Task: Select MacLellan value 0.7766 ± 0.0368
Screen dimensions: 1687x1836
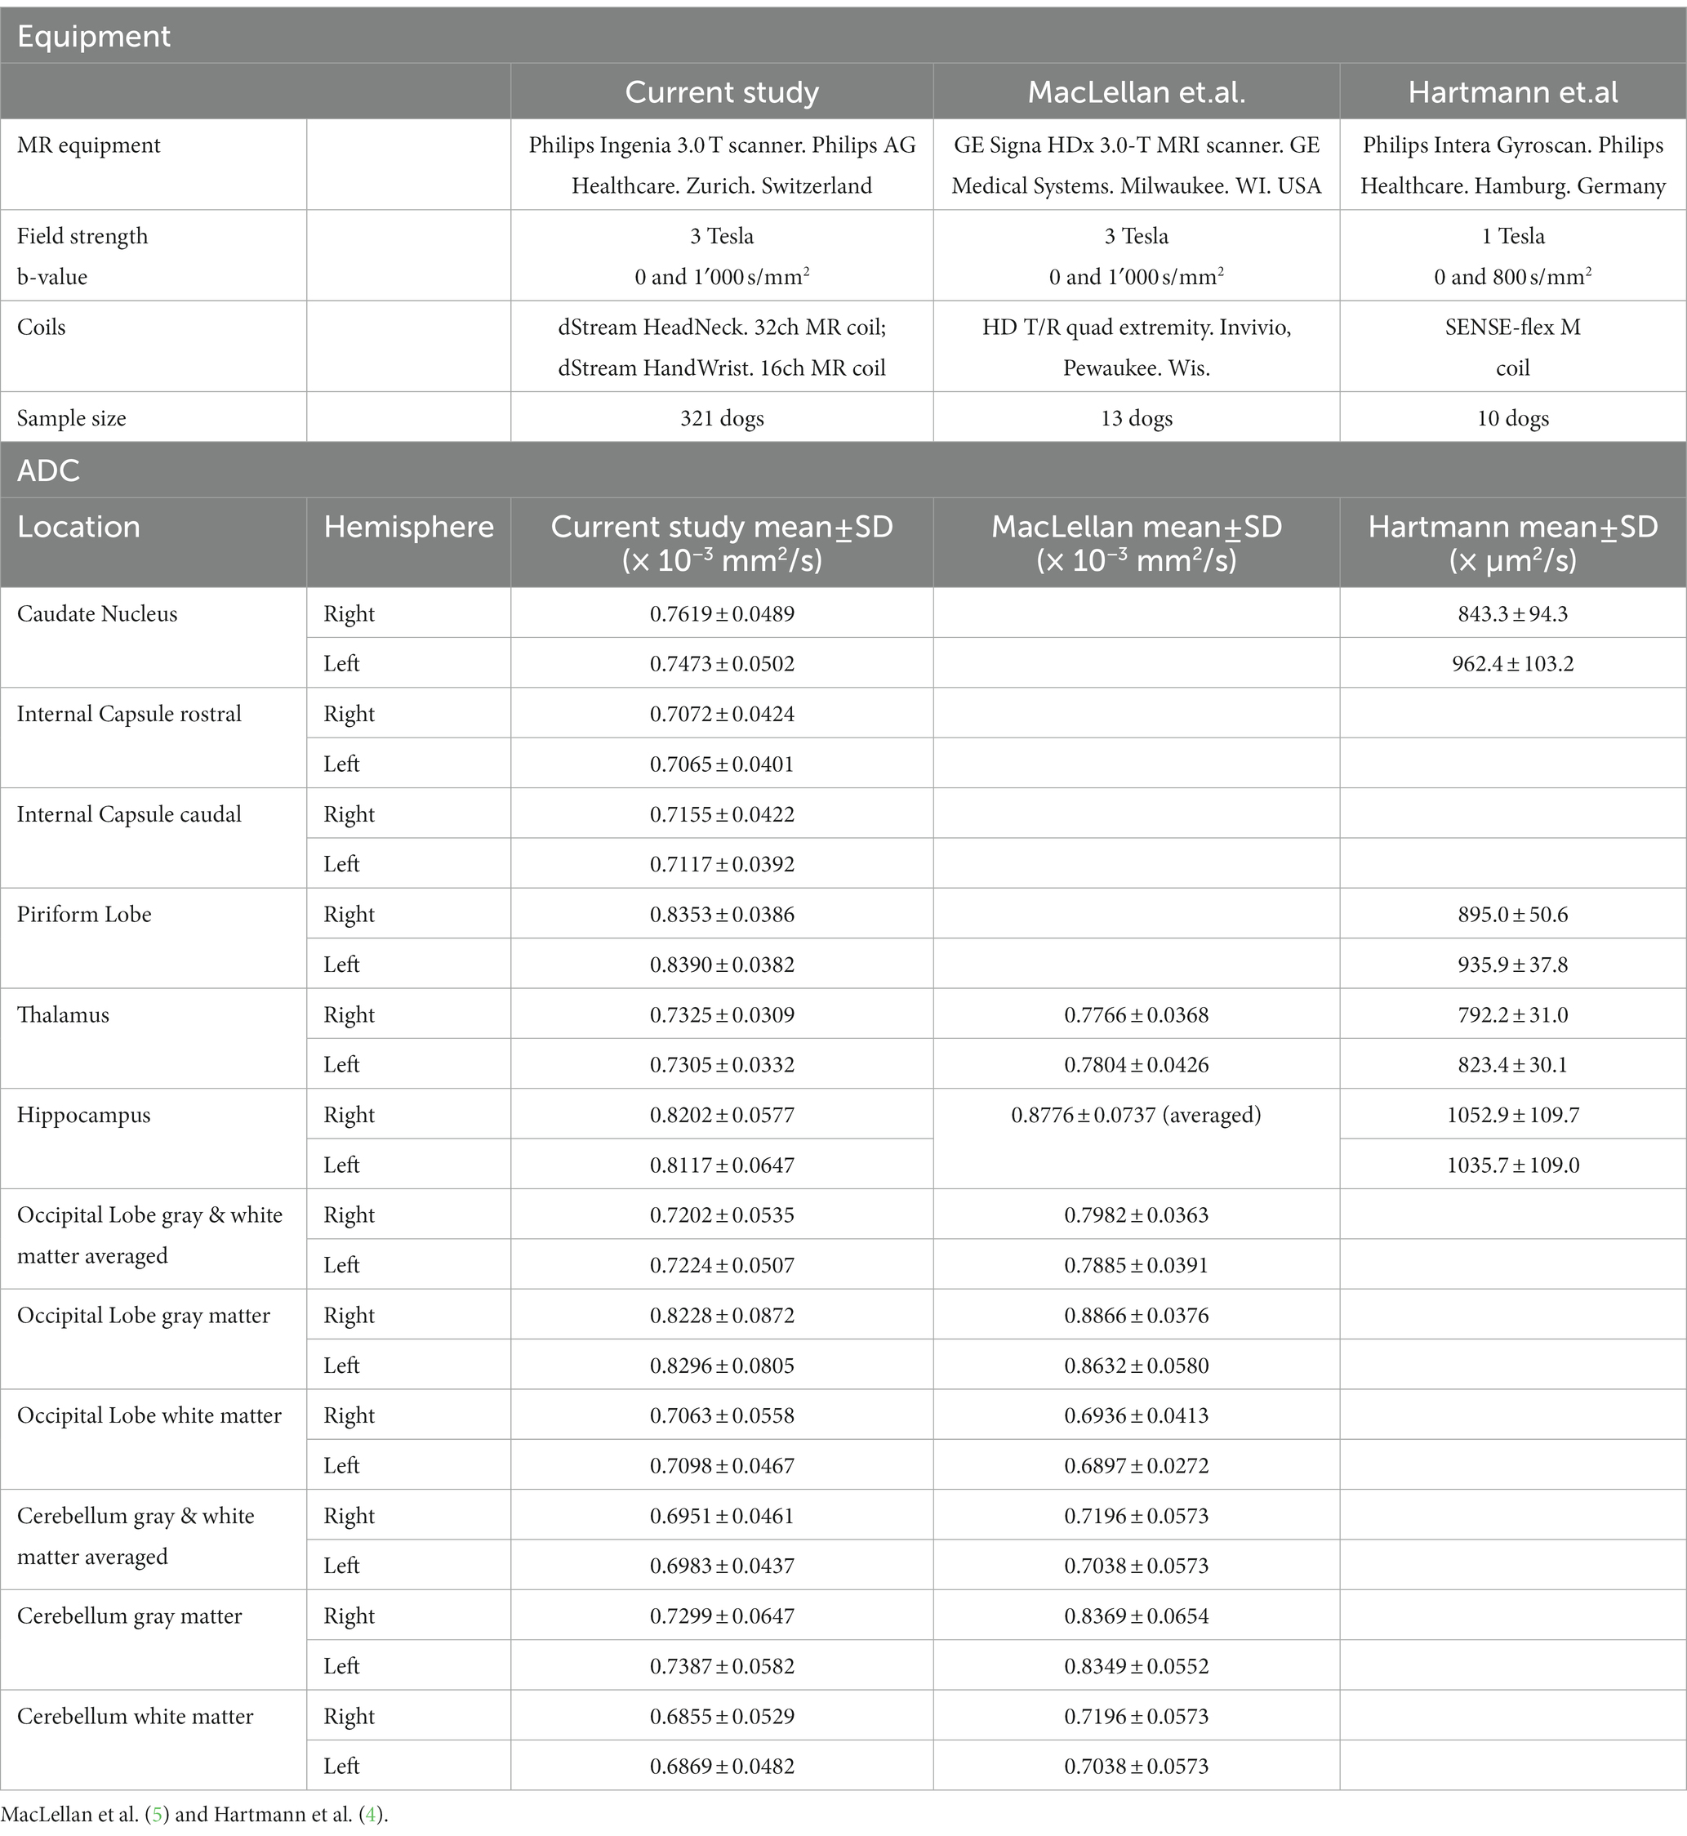Action: tap(1137, 1015)
